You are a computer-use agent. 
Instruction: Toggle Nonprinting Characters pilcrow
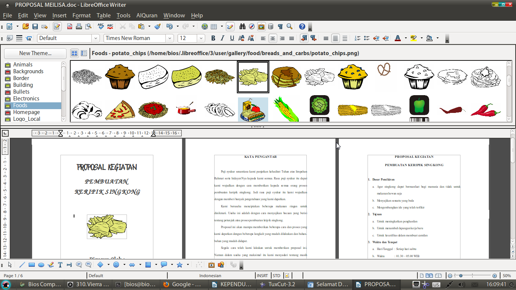point(280,26)
